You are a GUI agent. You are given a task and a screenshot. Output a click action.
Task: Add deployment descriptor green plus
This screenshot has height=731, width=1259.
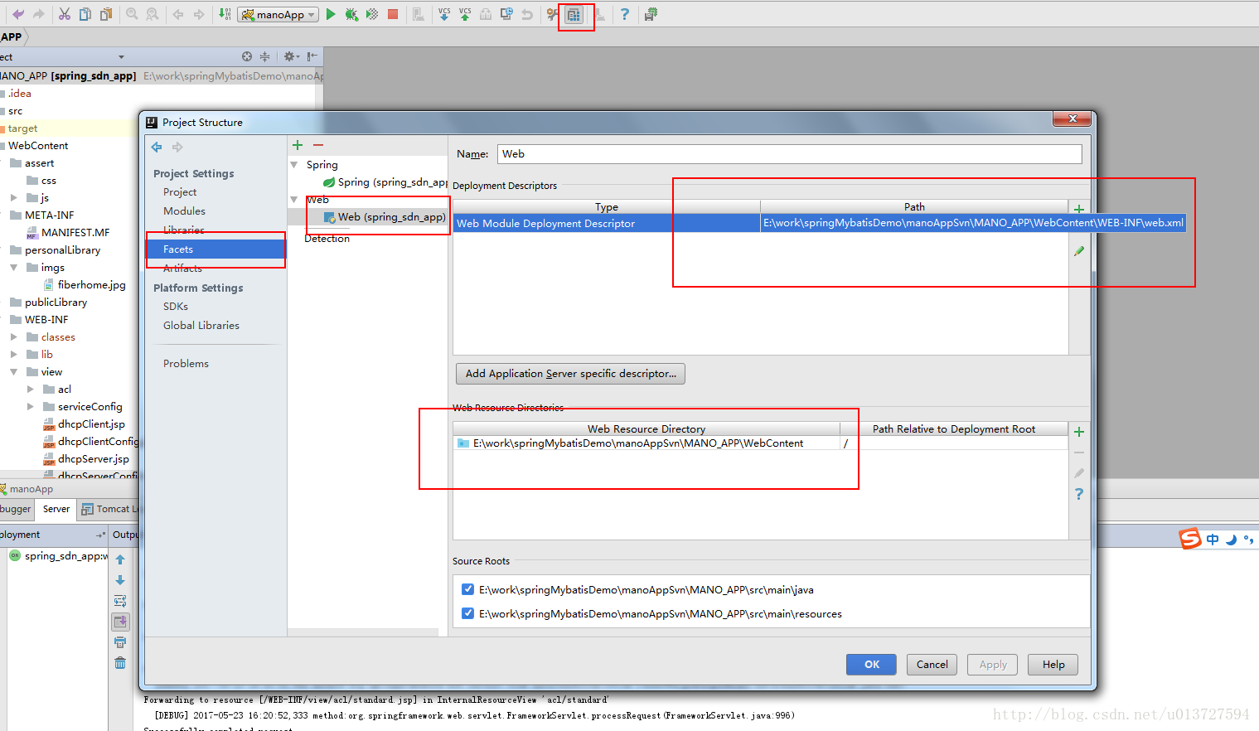[x=1079, y=209]
